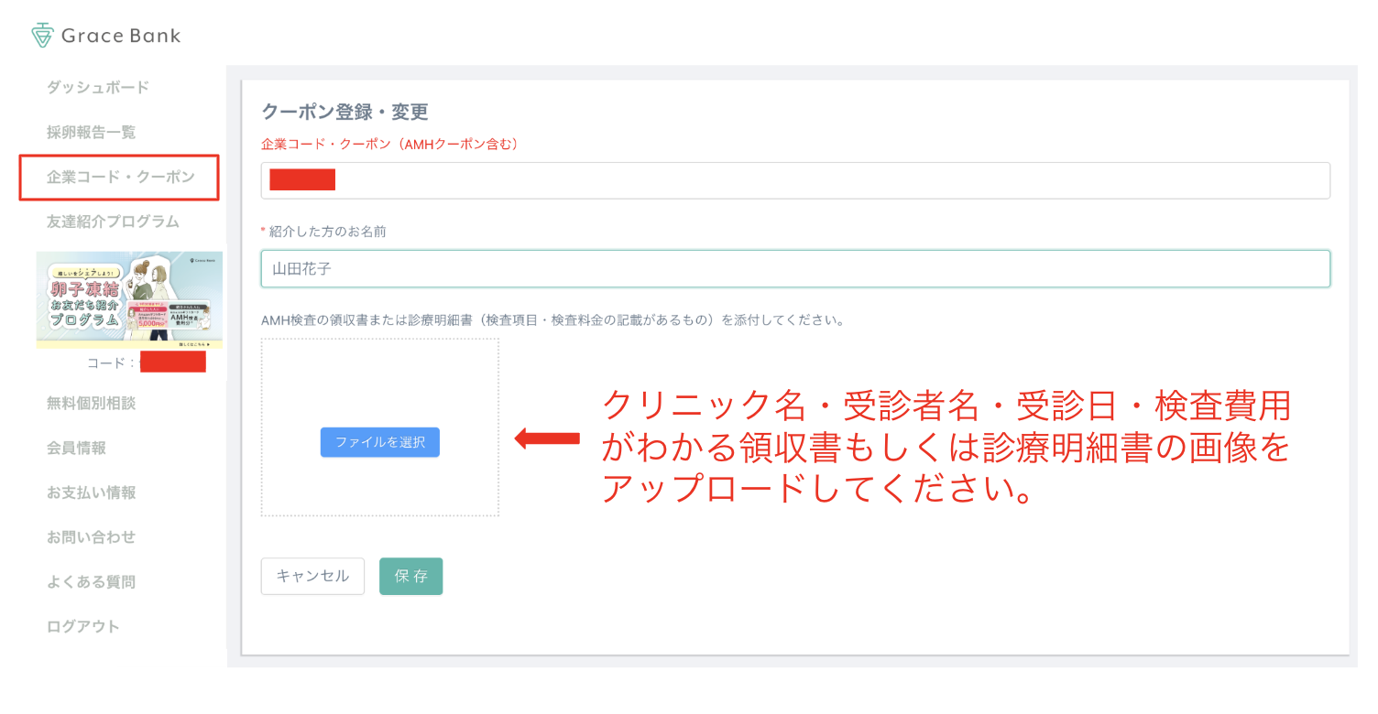
Task: Open お支払い情報 page
Action: pyautogui.click(x=92, y=492)
